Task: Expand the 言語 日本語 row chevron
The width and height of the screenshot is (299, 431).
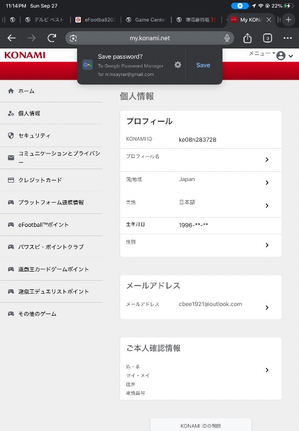Action: tap(267, 206)
